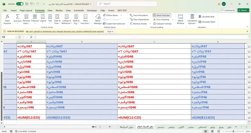Viewport: 251px width, 133px height.
Task: Toggle the Show Formulas button
Action: 162,15
